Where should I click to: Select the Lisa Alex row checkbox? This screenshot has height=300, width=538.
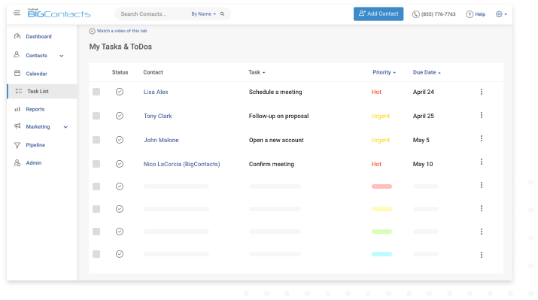click(x=96, y=92)
